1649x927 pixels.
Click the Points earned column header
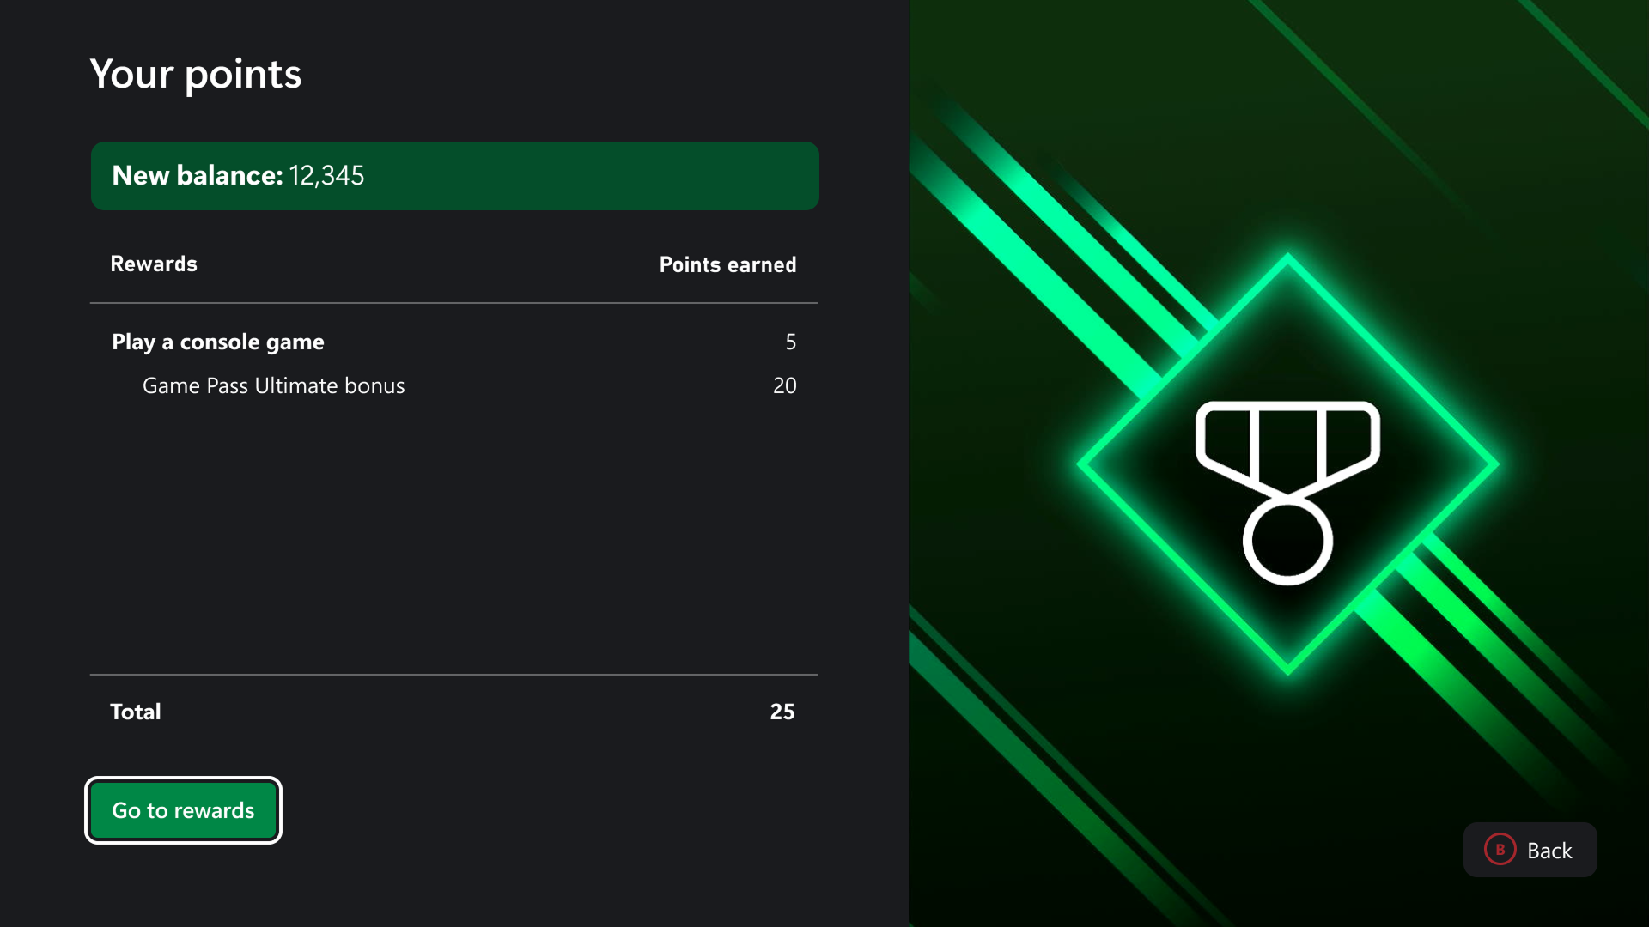click(x=727, y=265)
